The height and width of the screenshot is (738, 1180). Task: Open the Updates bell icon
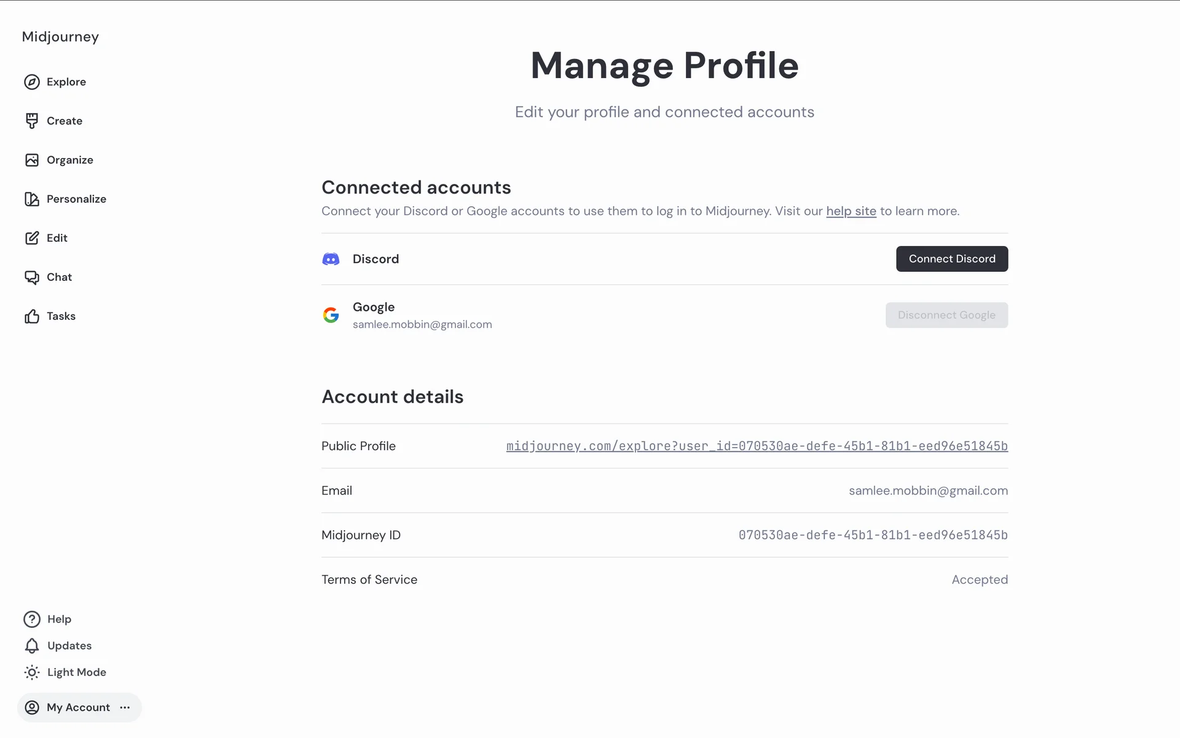(32, 646)
